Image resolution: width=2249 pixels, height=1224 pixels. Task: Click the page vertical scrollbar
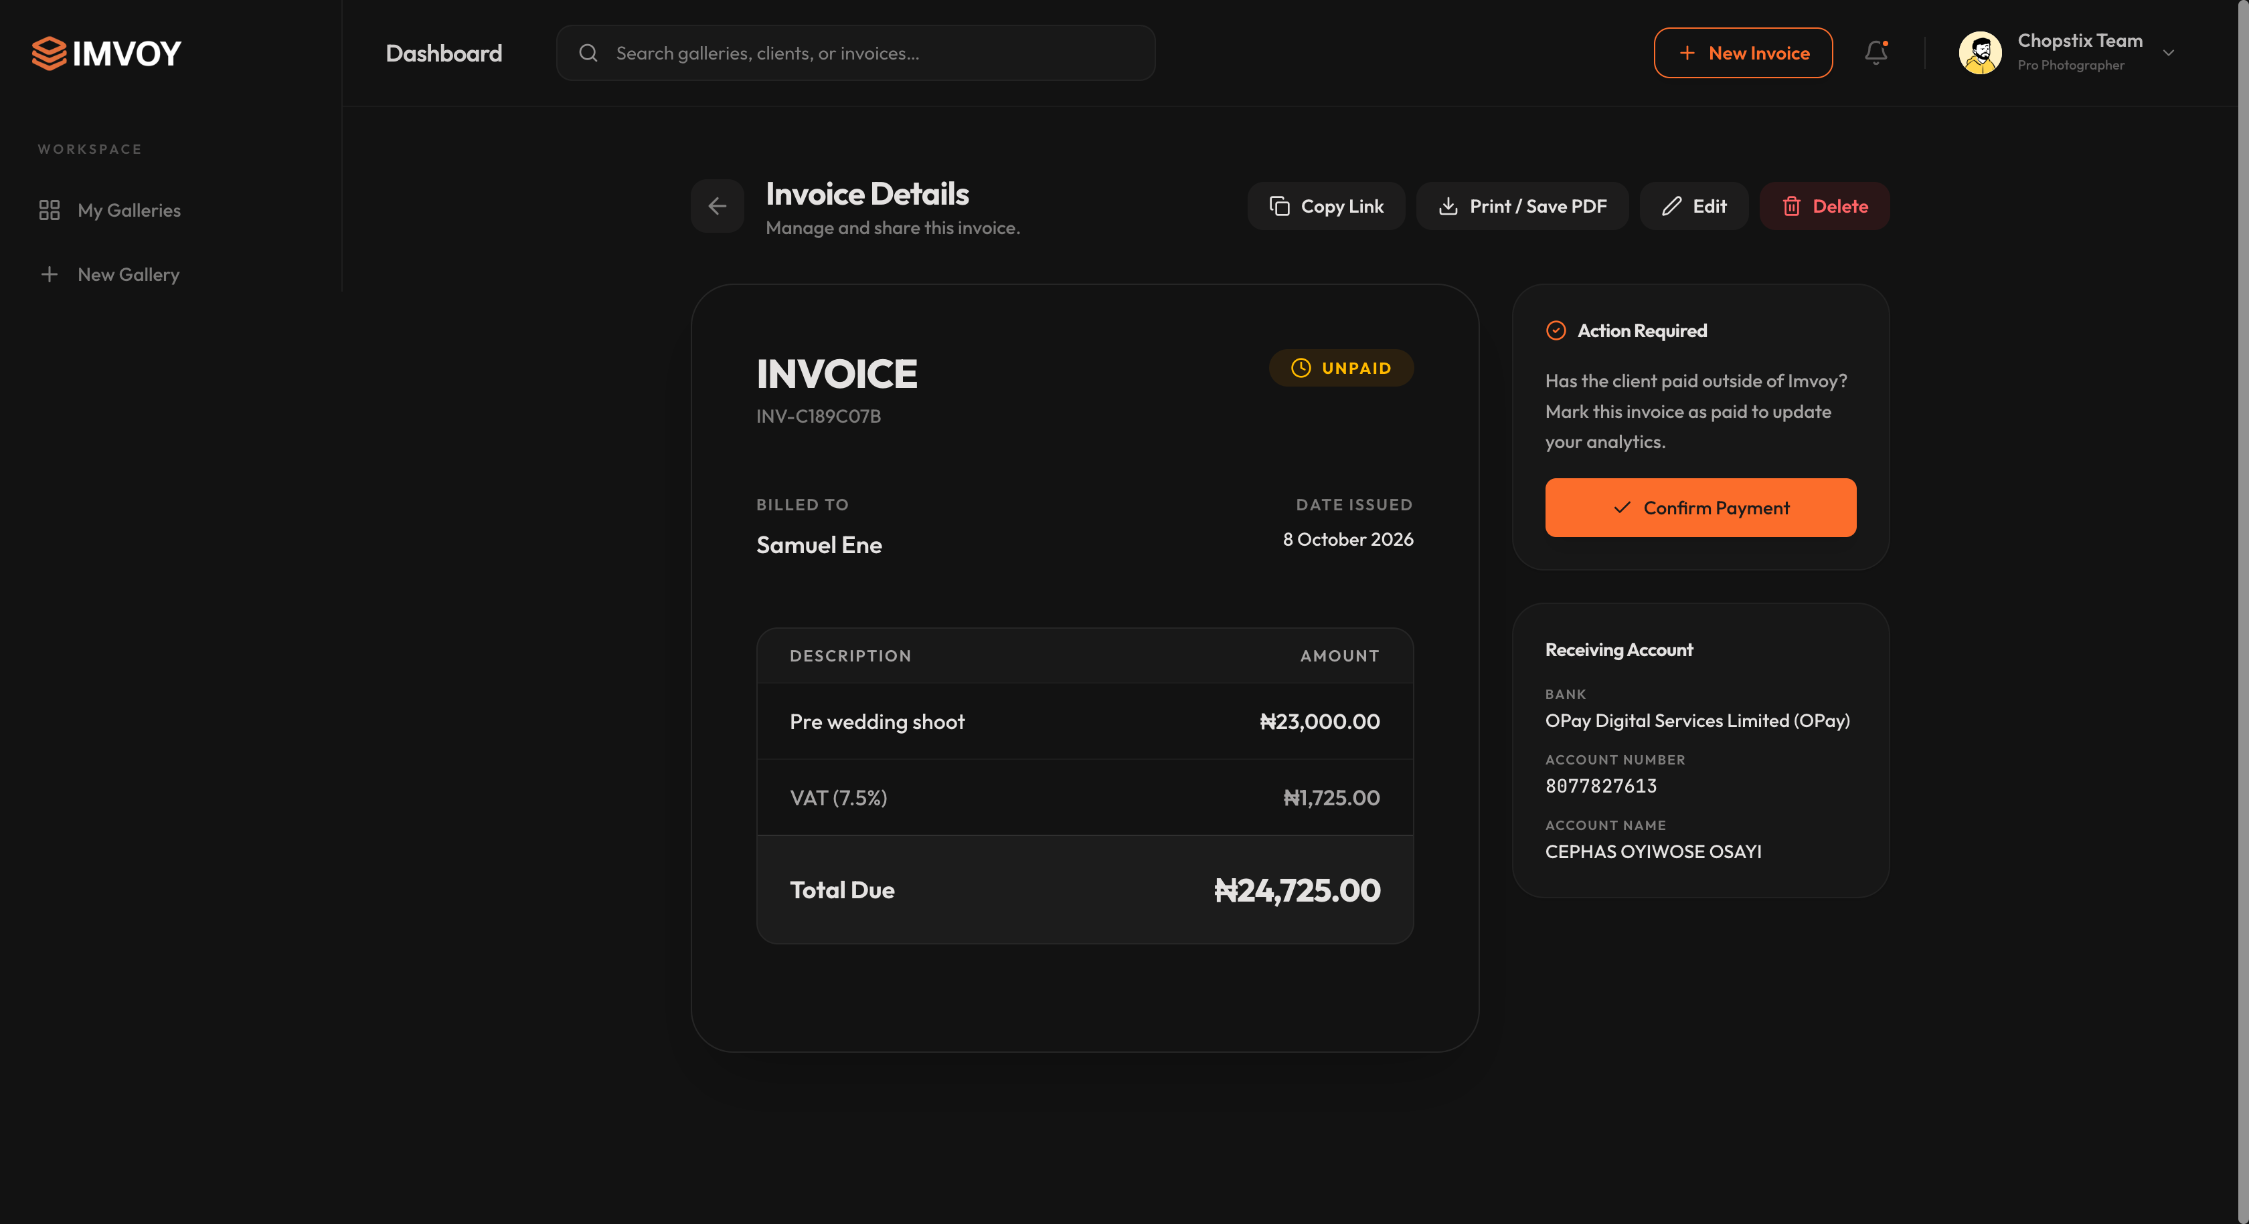click(2242, 611)
